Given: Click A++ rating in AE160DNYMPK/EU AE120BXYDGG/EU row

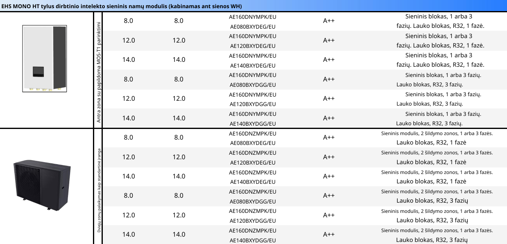Looking at the screenshot, I should point(329,99).
